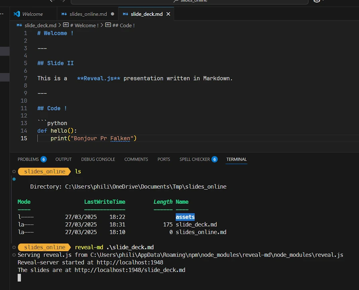The width and height of the screenshot is (359, 290).
Task: Click the SPELL CHECKER count badge 6
Action: pyautogui.click(x=215, y=159)
